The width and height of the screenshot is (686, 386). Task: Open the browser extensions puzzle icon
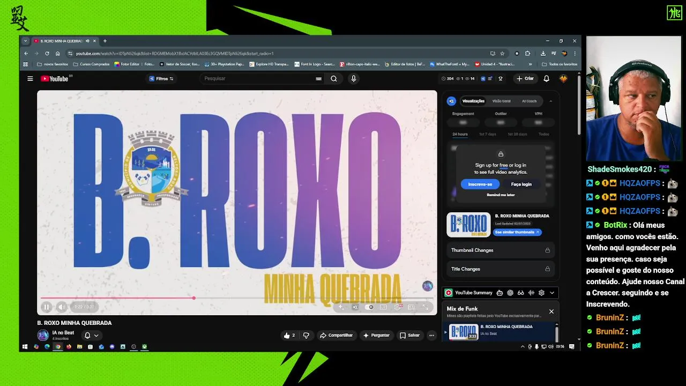527,53
